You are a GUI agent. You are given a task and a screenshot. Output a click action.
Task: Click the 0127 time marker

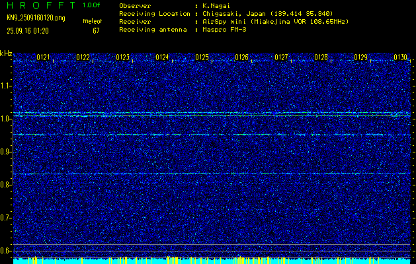pyautogui.click(x=281, y=57)
